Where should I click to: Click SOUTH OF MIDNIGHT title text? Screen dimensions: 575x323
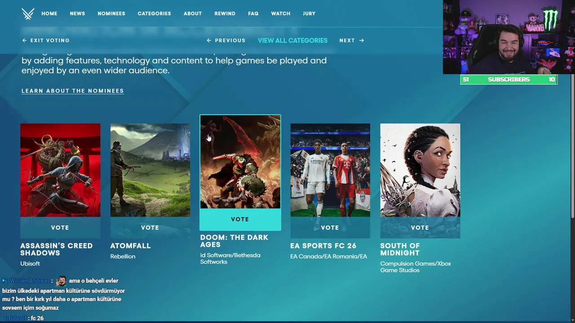(x=400, y=249)
